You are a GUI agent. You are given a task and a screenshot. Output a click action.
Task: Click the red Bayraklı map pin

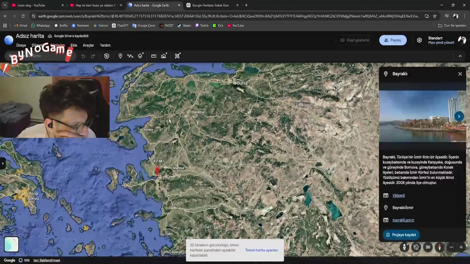(158, 171)
